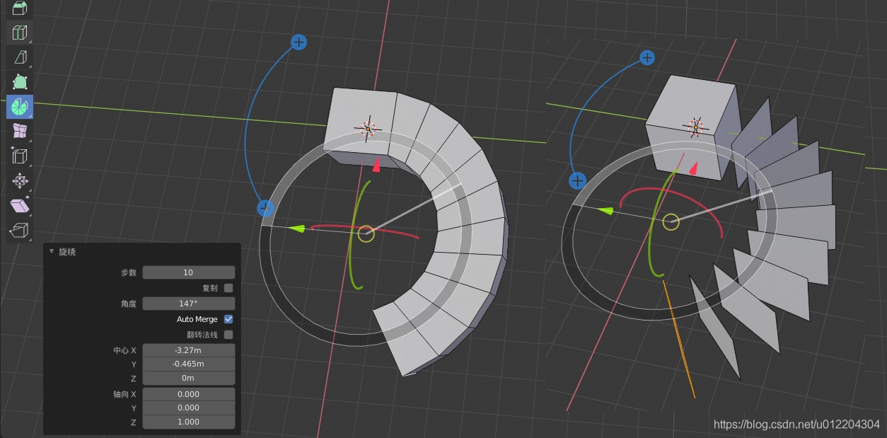
Task: Disable the Auto Merge checkbox
Action: 228,319
